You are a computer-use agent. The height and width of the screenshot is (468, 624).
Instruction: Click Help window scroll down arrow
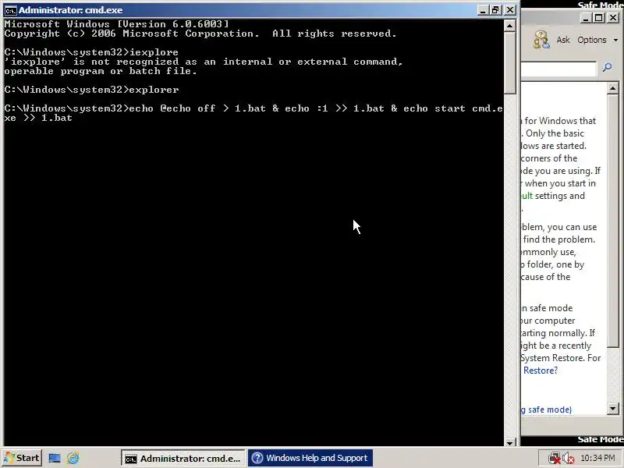(613, 408)
